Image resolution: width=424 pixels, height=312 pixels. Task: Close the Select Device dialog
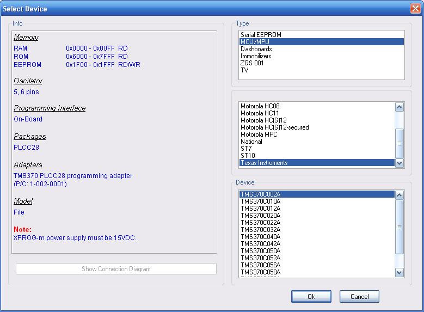[415, 9]
